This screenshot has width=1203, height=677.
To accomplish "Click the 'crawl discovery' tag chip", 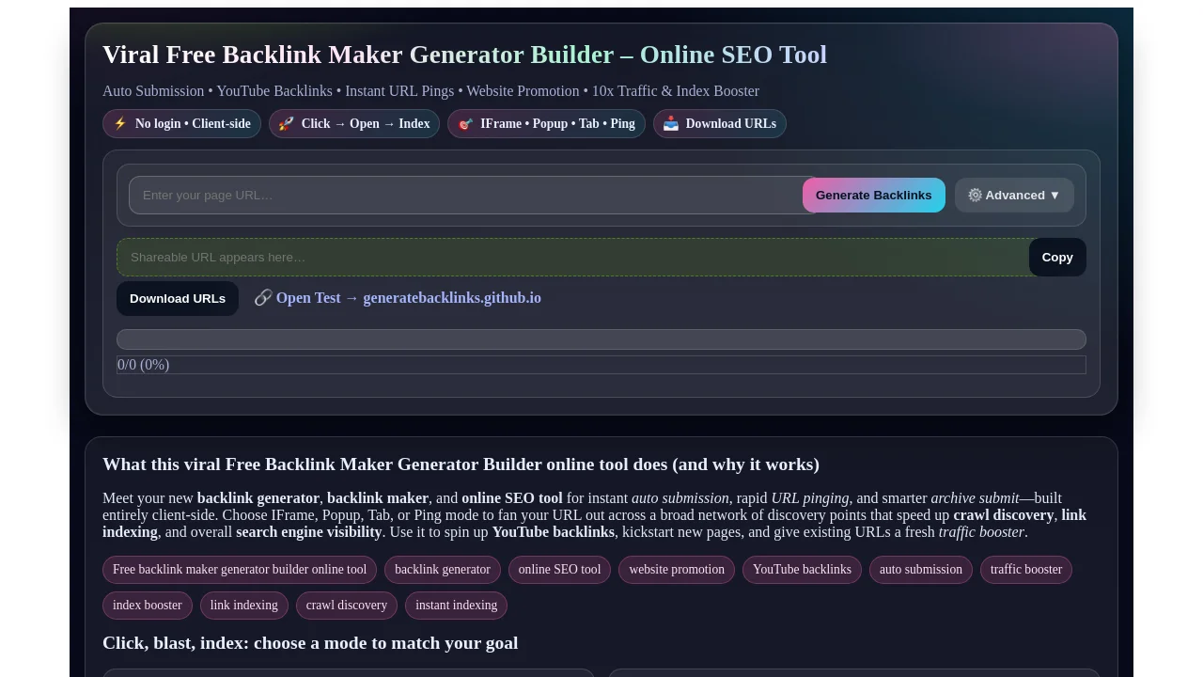I will tap(346, 606).
